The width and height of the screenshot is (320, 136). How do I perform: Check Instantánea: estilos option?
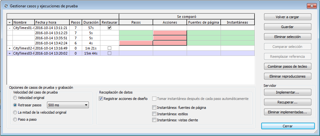[155, 114]
